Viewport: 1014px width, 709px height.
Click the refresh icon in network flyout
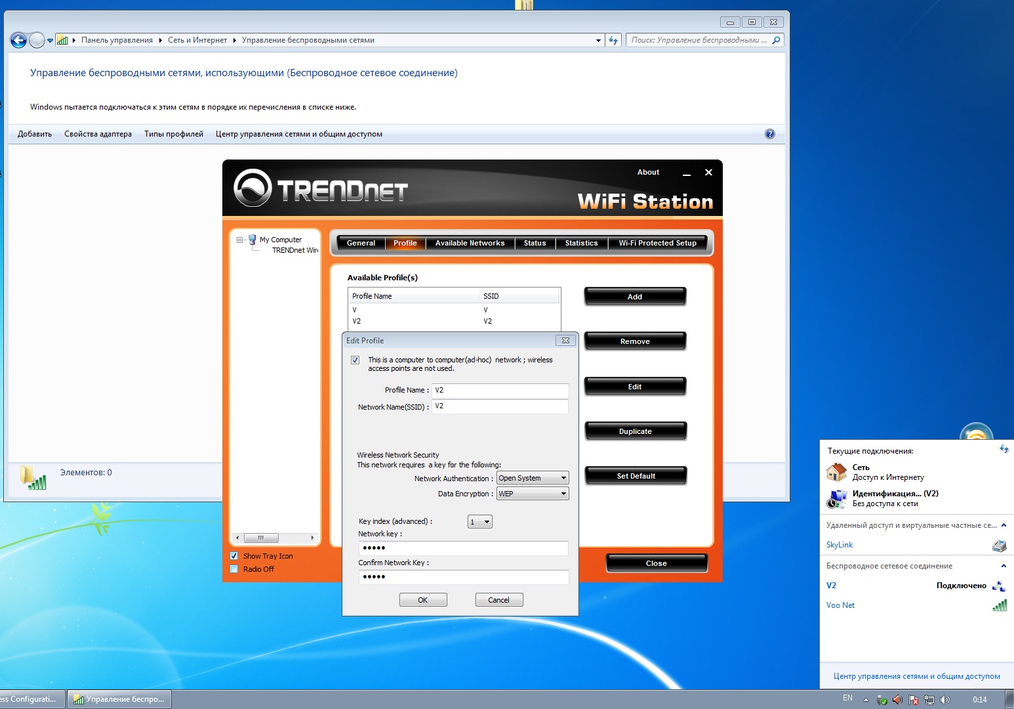(x=1004, y=450)
